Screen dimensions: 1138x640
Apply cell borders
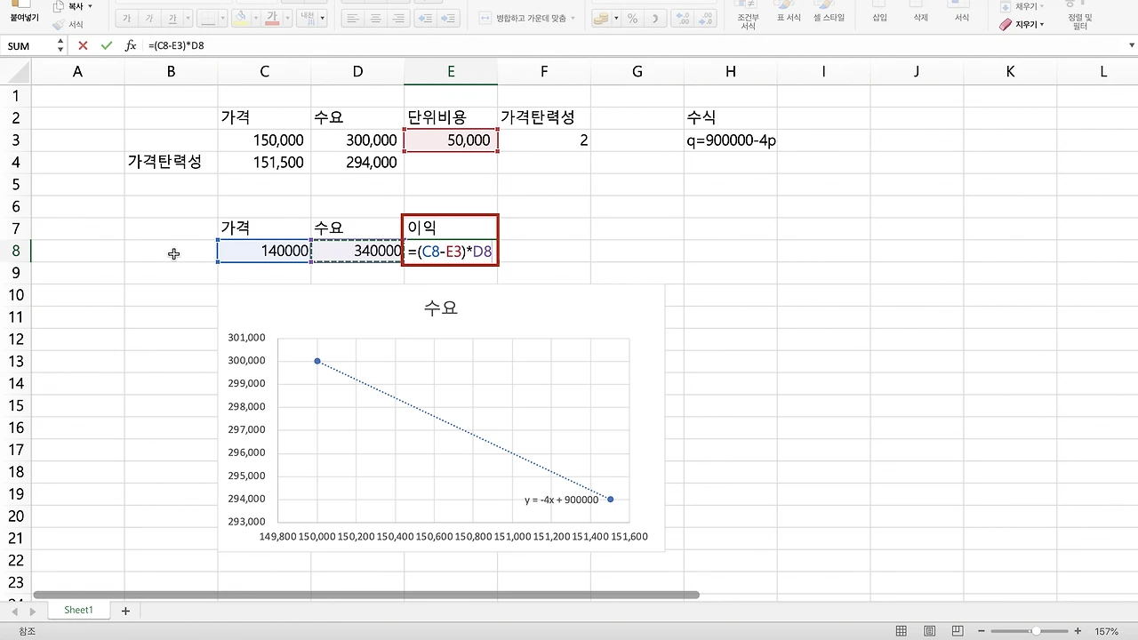point(206,18)
